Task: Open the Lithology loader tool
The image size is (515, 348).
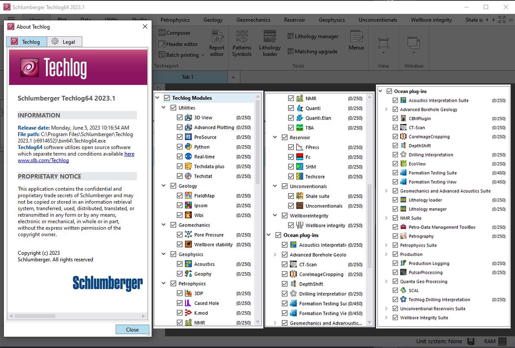Action: click(x=270, y=43)
